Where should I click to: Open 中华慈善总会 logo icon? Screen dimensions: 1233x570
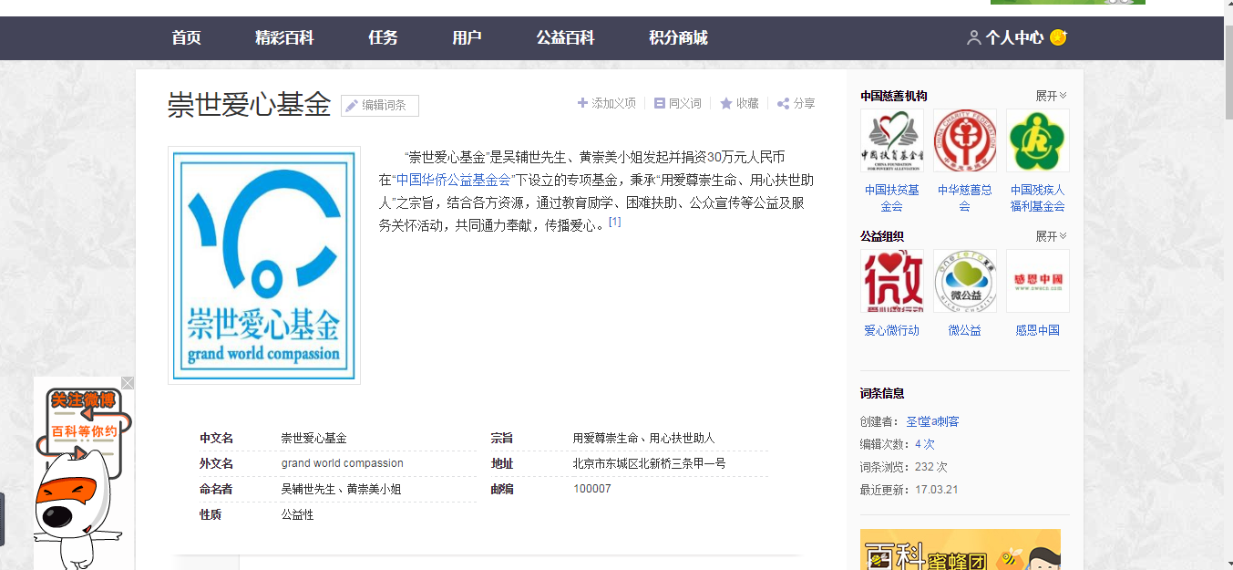(964, 140)
